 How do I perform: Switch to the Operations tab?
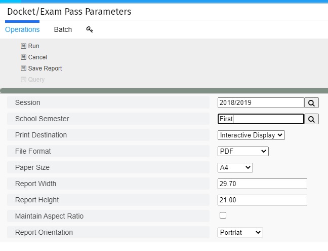(x=22, y=29)
